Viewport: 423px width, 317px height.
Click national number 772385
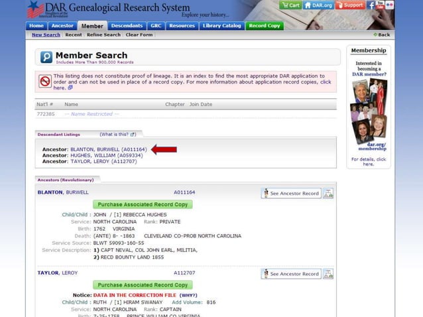click(x=46, y=114)
